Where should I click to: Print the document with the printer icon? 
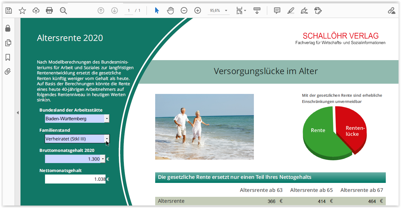tap(49, 11)
